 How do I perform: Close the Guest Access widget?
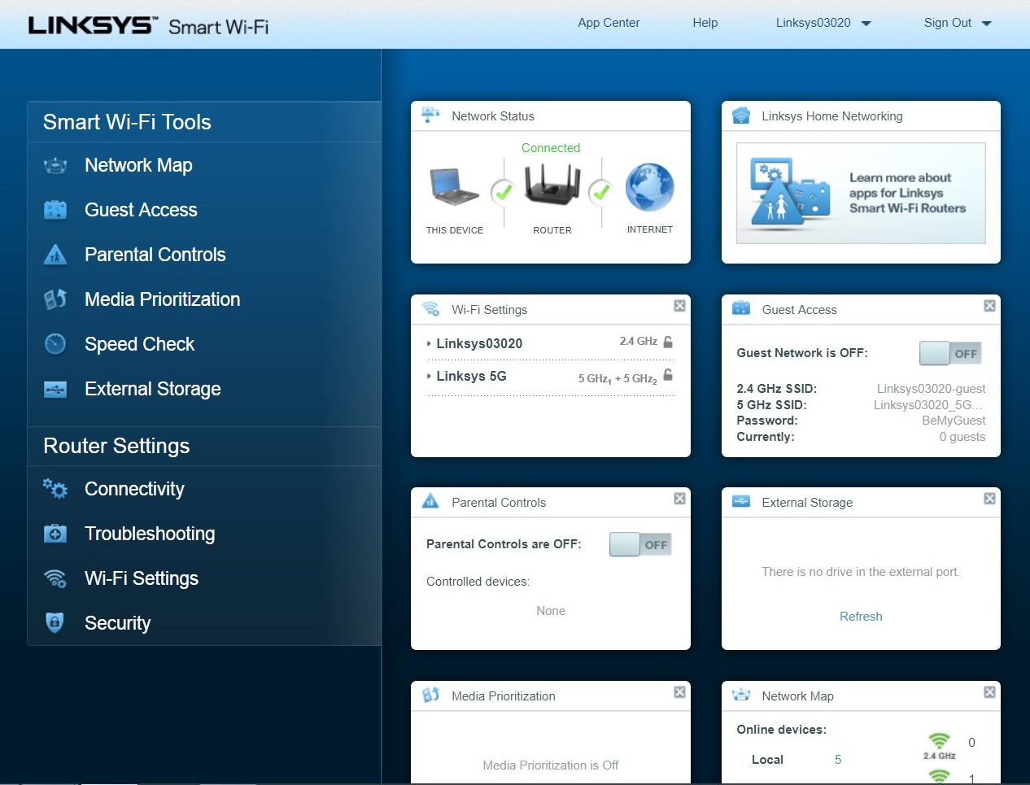tap(989, 306)
